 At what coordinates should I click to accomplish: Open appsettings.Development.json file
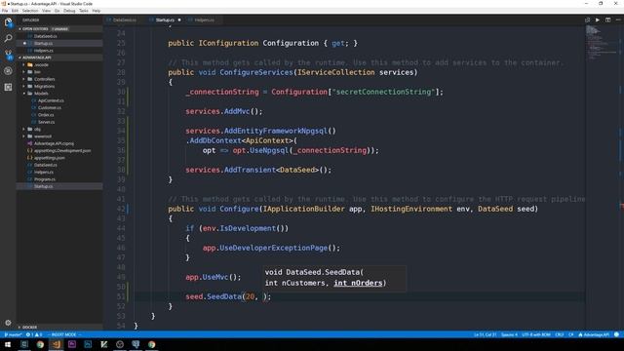coord(62,151)
